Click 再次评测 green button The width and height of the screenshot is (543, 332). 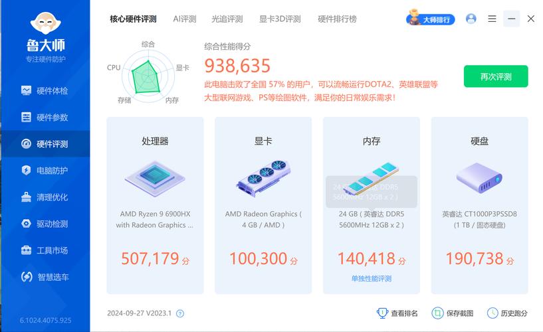(496, 76)
